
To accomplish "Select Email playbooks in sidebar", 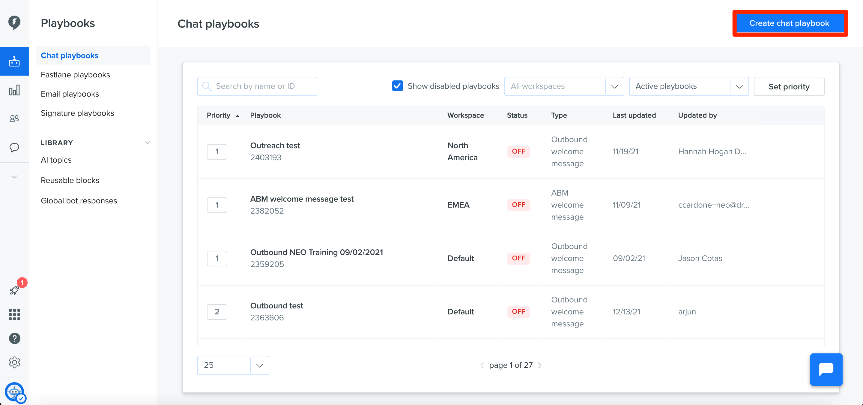I will [70, 94].
